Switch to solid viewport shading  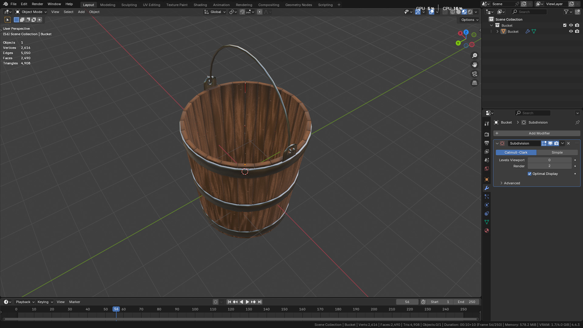(x=459, y=12)
